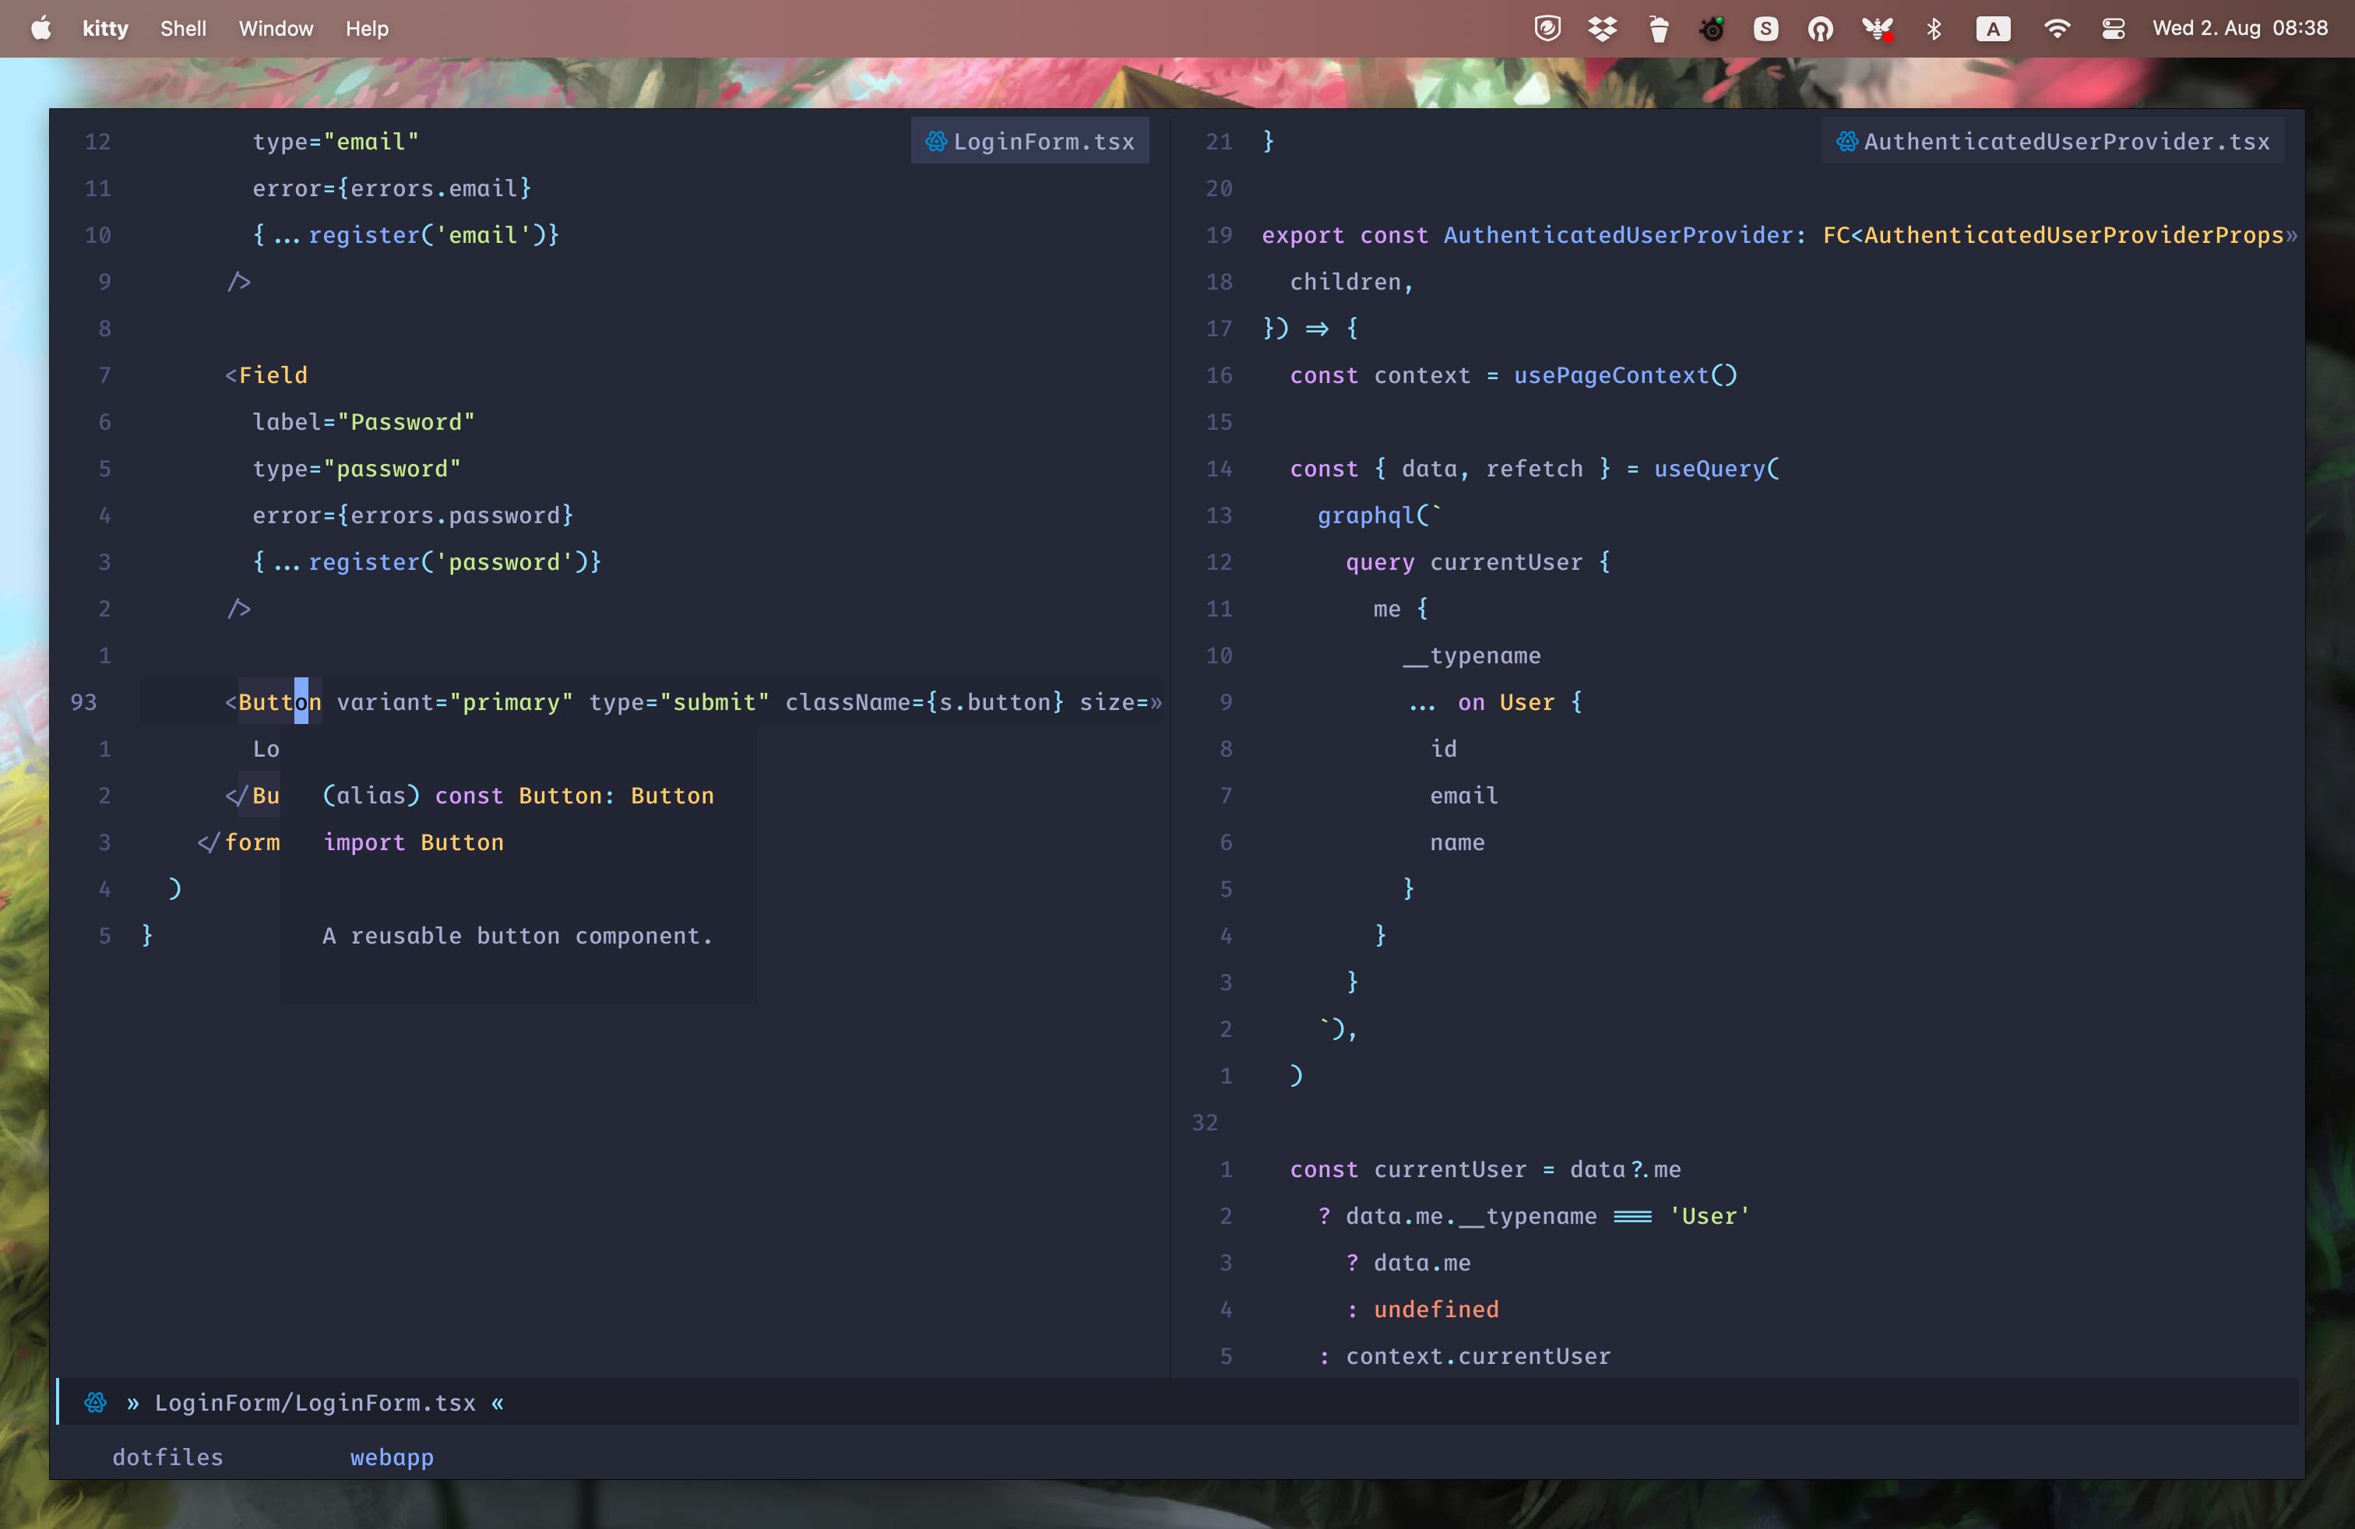Click the shield icon in menu bar

[1547, 29]
